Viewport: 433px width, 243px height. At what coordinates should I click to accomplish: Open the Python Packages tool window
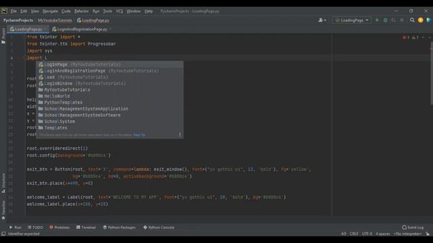(x=119, y=227)
